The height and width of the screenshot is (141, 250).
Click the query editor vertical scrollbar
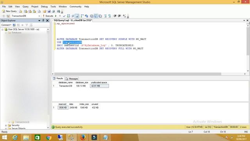248,42
